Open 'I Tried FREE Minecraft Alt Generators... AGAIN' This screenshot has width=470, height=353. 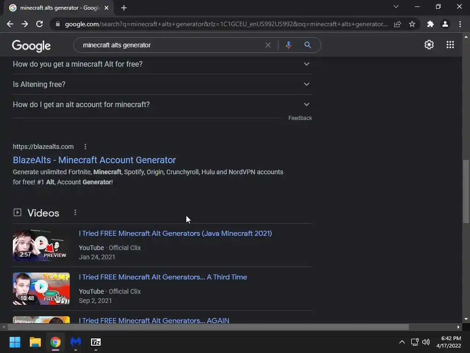154,320
